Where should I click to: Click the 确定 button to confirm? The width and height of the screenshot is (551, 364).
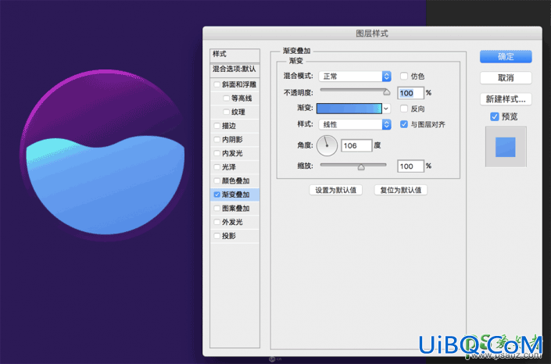506,56
